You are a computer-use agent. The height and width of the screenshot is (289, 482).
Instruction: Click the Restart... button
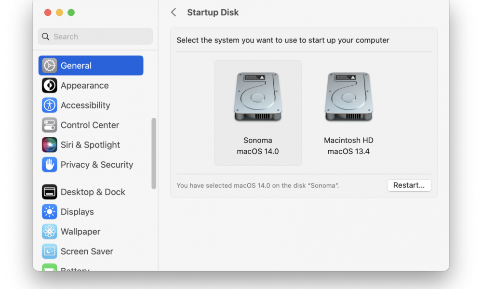click(409, 185)
